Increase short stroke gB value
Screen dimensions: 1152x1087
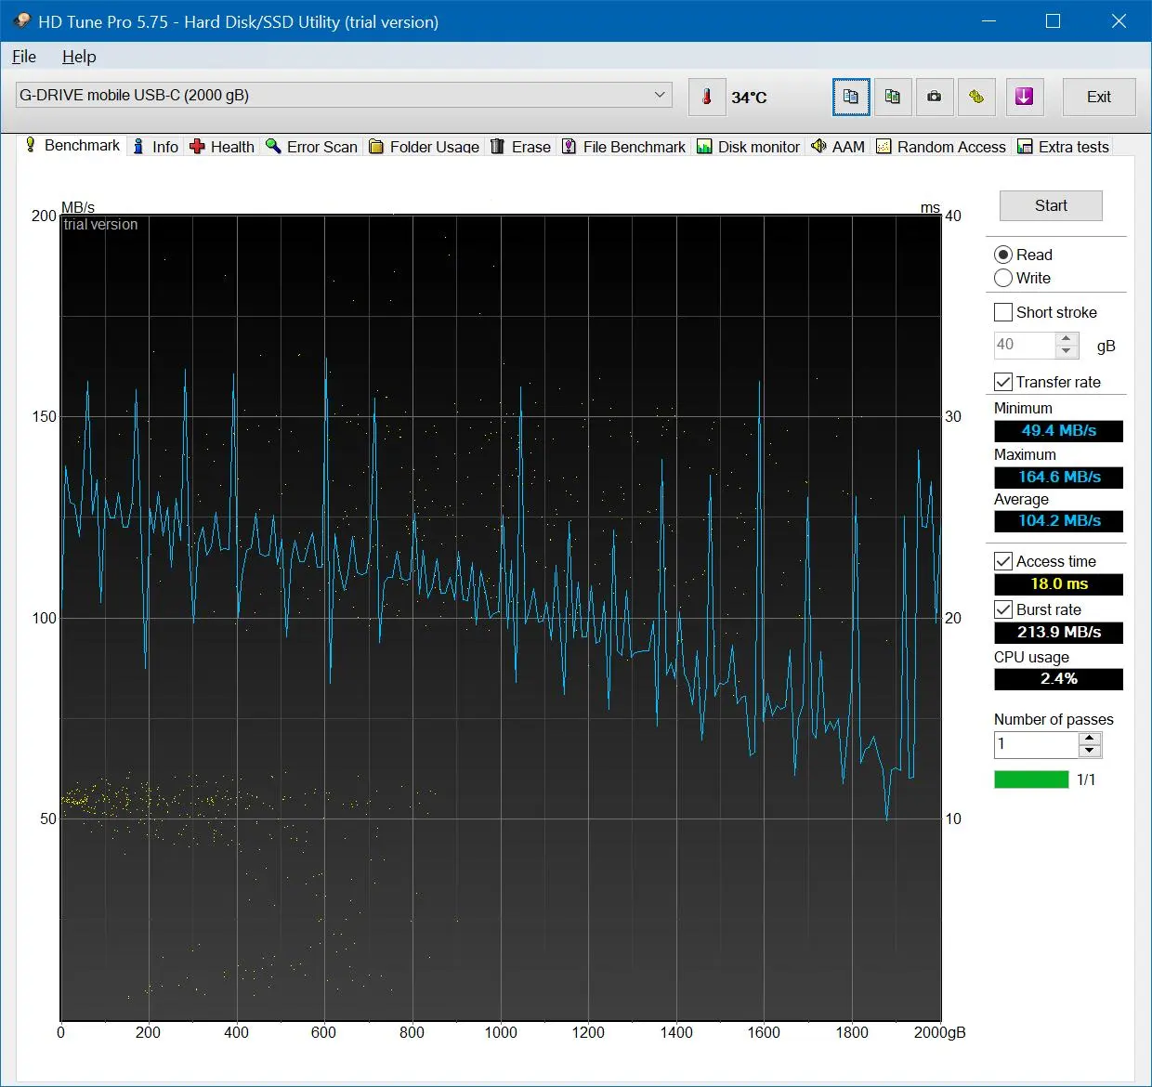click(x=1067, y=338)
